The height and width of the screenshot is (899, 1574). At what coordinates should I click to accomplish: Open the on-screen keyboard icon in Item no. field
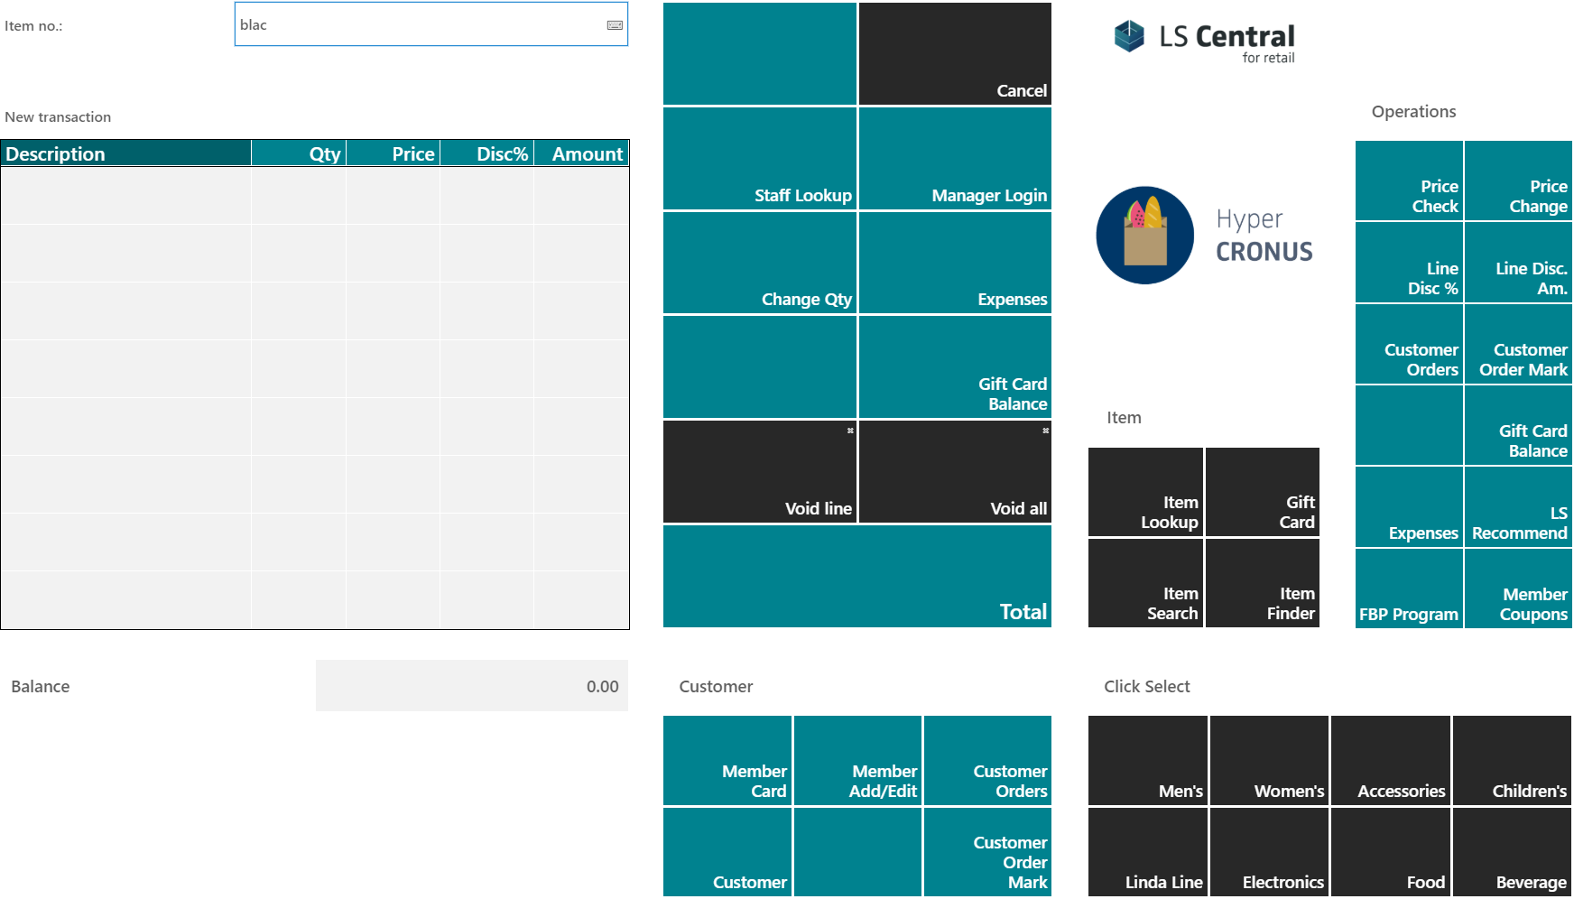point(615,25)
